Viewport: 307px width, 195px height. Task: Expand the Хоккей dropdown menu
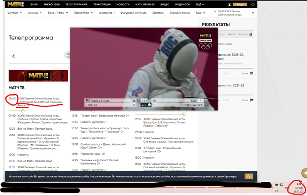tap(35, 13)
